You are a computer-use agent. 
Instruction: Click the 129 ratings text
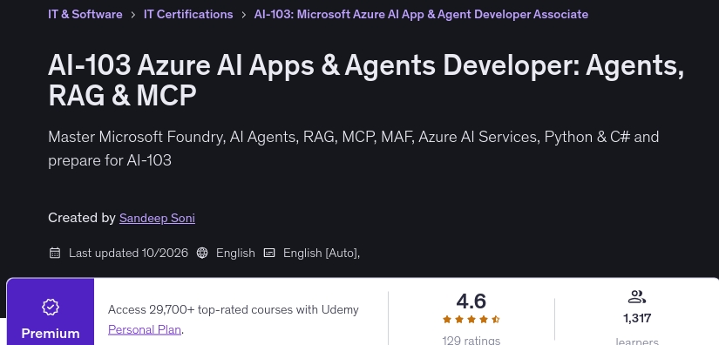(x=471, y=340)
